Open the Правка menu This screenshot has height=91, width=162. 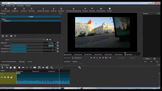9,6
